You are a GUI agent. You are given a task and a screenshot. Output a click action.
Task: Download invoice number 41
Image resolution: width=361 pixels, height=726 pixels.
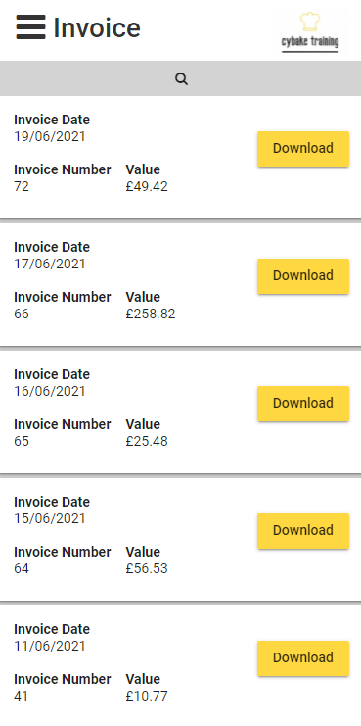coord(303,658)
